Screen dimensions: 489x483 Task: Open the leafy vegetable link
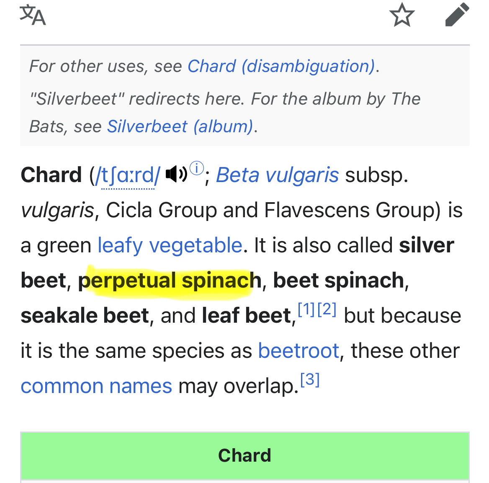click(x=170, y=245)
